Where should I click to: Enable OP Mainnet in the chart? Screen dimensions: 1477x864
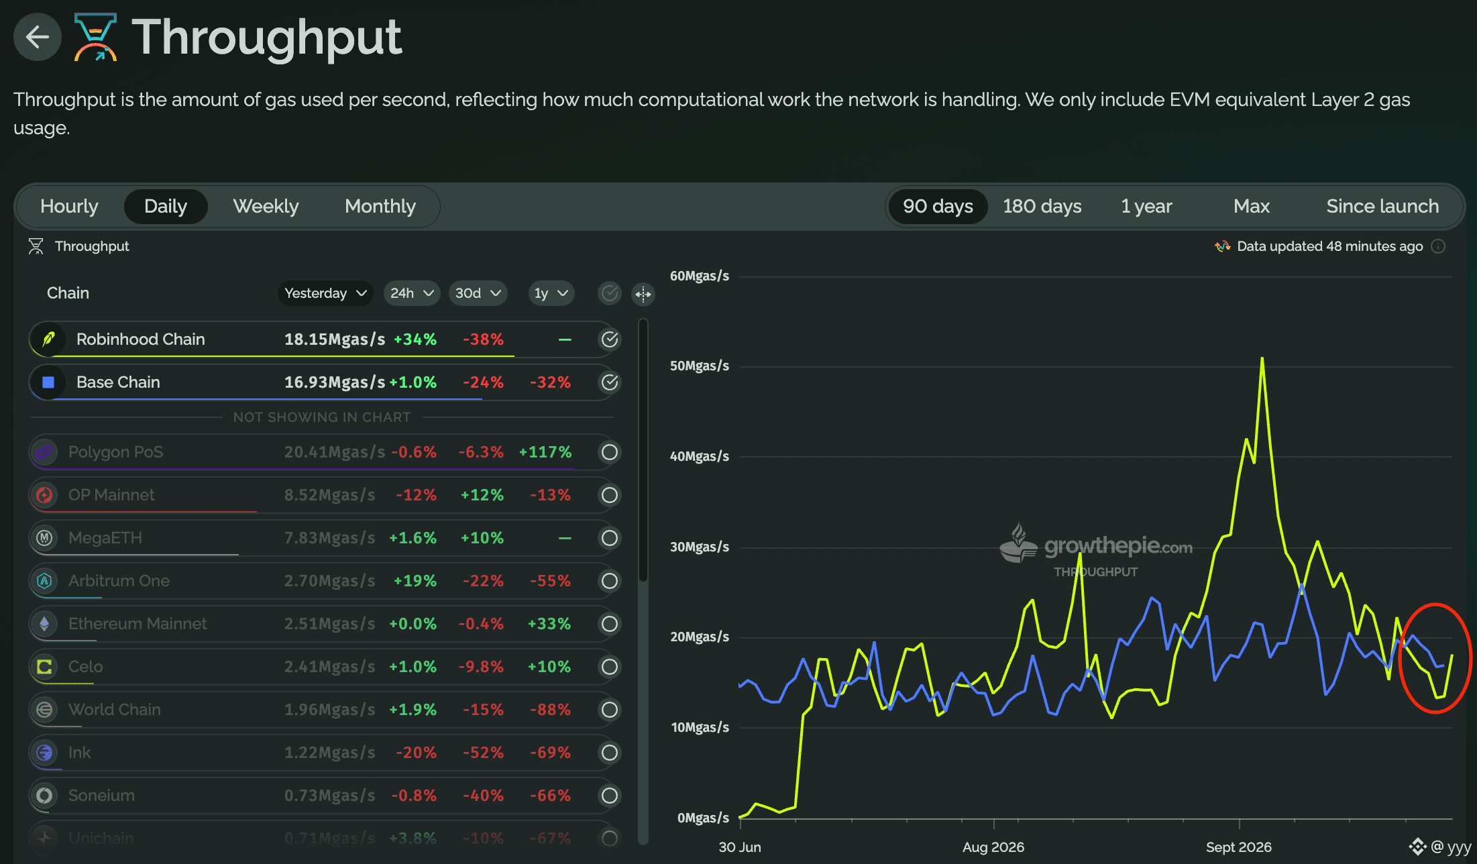(x=610, y=495)
